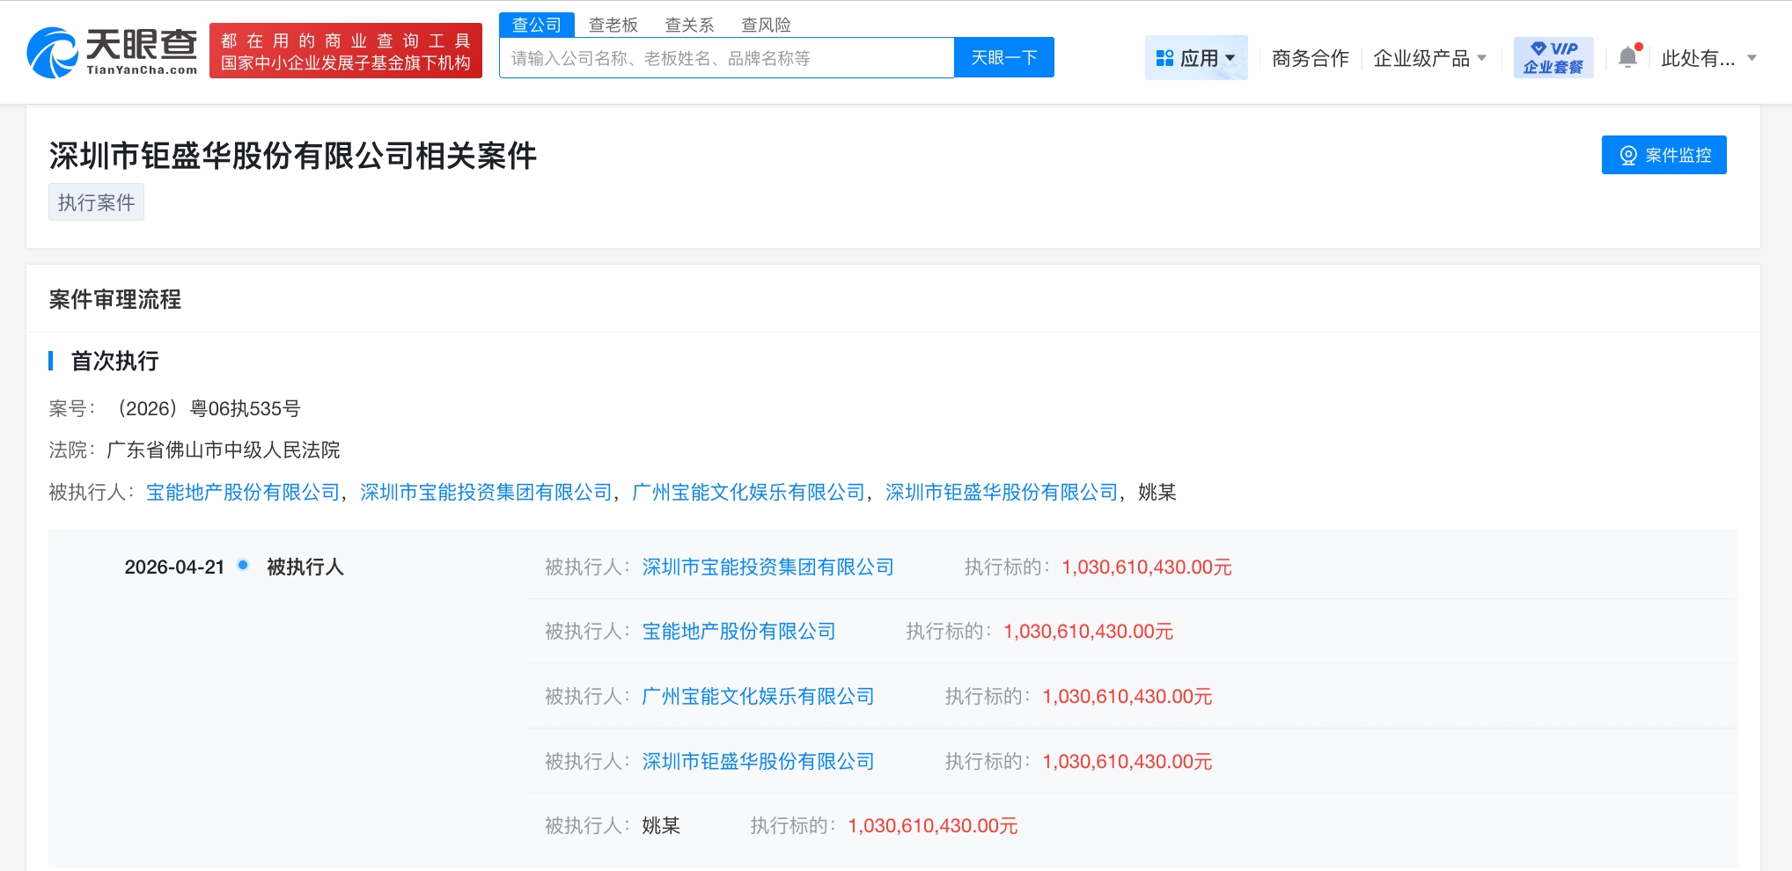Screen dimensions: 1792x871
Task: Click the notification bell icon
Action: click(x=1628, y=56)
